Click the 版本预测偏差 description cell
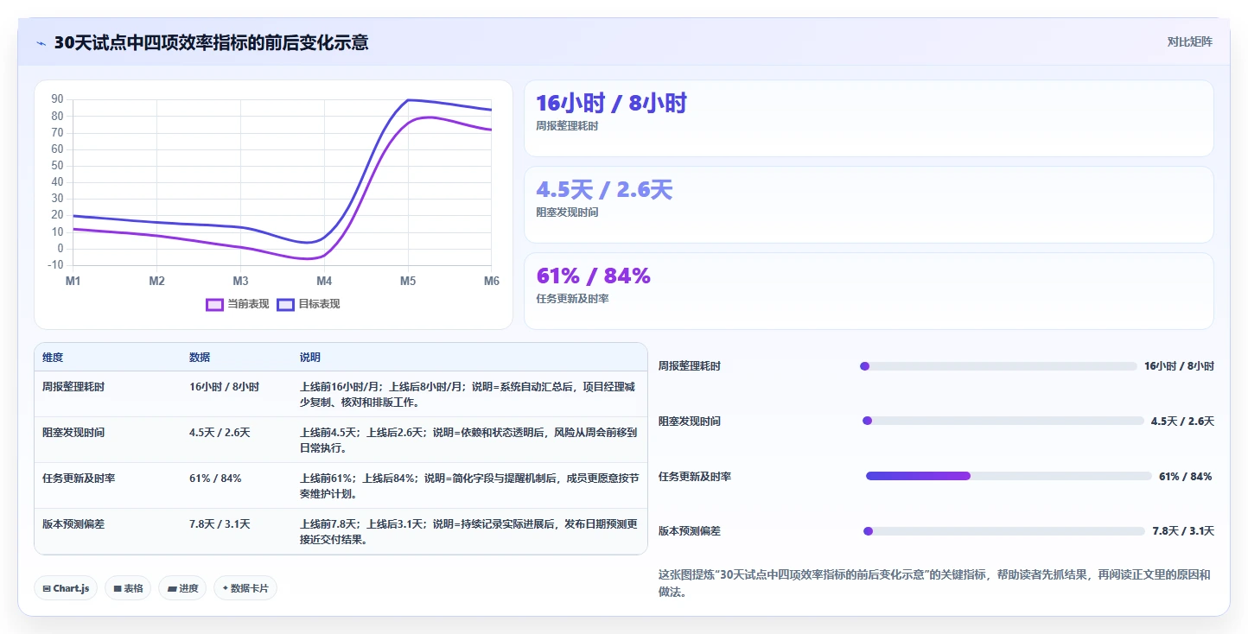Viewport: 1248px width, 634px height. click(x=468, y=532)
